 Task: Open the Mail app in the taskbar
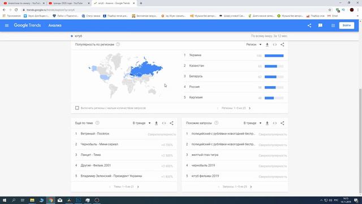[60, 200]
